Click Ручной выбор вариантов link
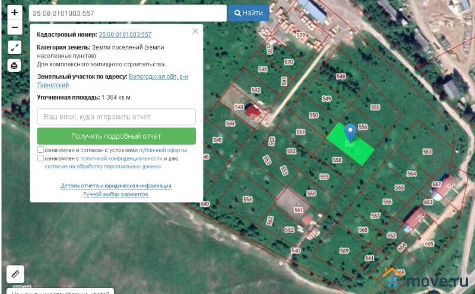The width and height of the screenshot is (475, 294). 116,194
